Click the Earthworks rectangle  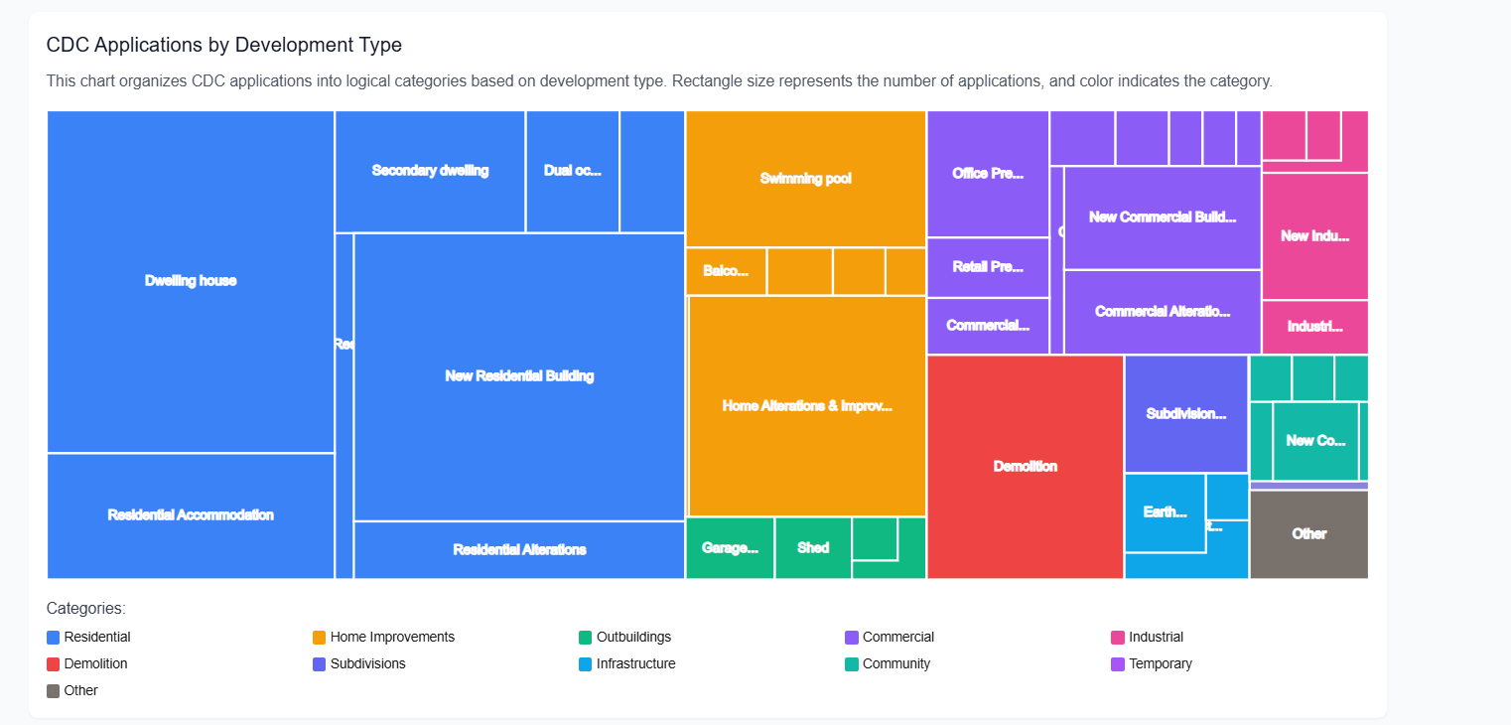(x=1163, y=512)
